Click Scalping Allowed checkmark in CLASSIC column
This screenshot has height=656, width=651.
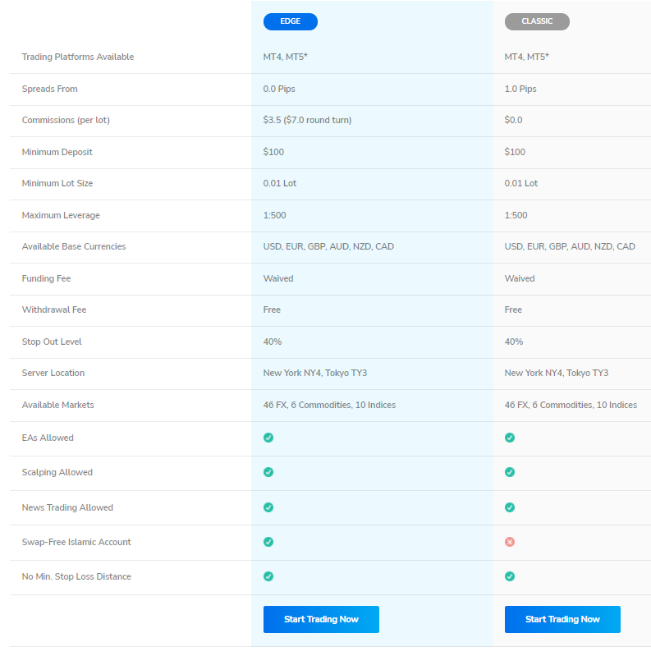pyautogui.click(x=510, y=472)
